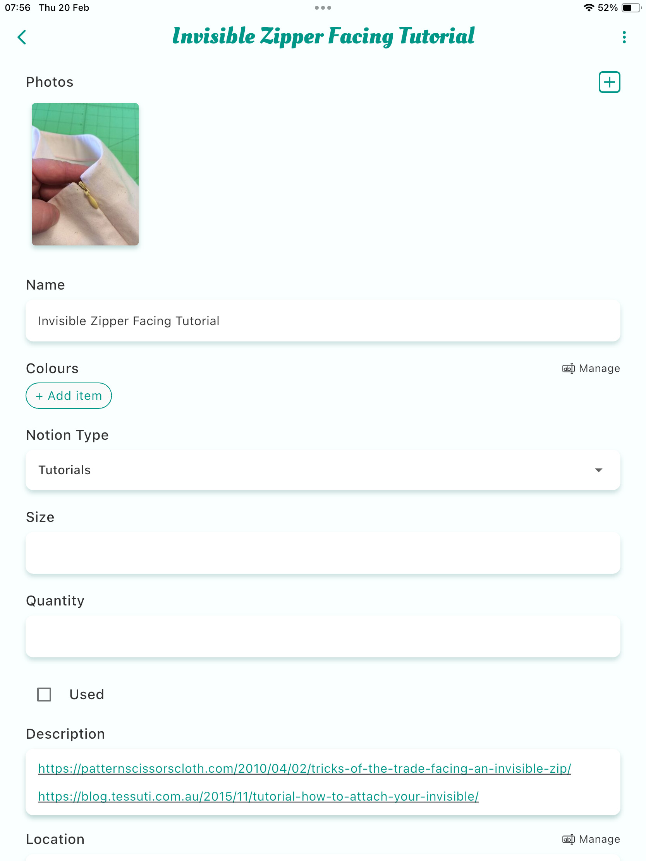This screenshot has height=861, width=646.
Task: Select the Tutorials notion type field
Action: pyautogui.click(x=323, y=470)
